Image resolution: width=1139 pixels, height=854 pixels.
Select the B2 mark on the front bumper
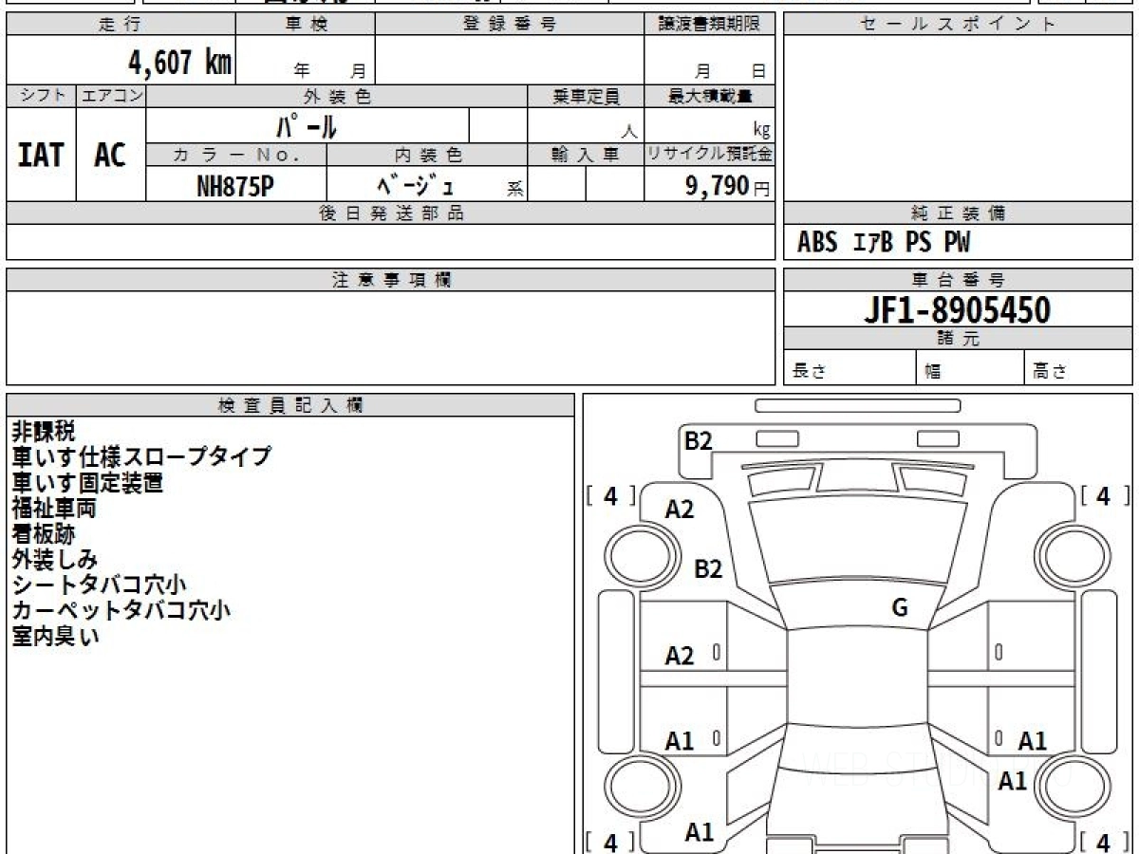coord(699,440)
